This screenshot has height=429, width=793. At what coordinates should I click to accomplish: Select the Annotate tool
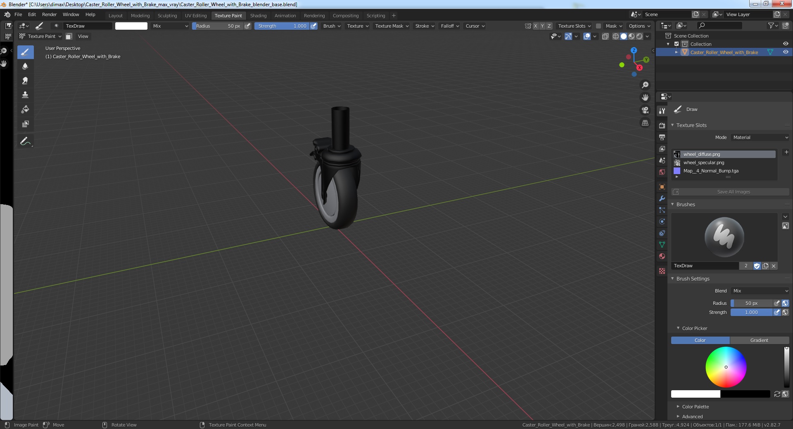(25, 141)
